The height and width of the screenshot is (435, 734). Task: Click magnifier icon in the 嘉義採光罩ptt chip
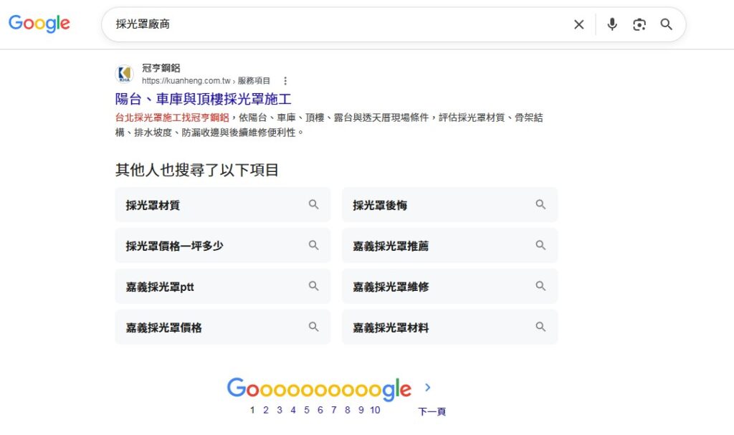pos(314,286)
